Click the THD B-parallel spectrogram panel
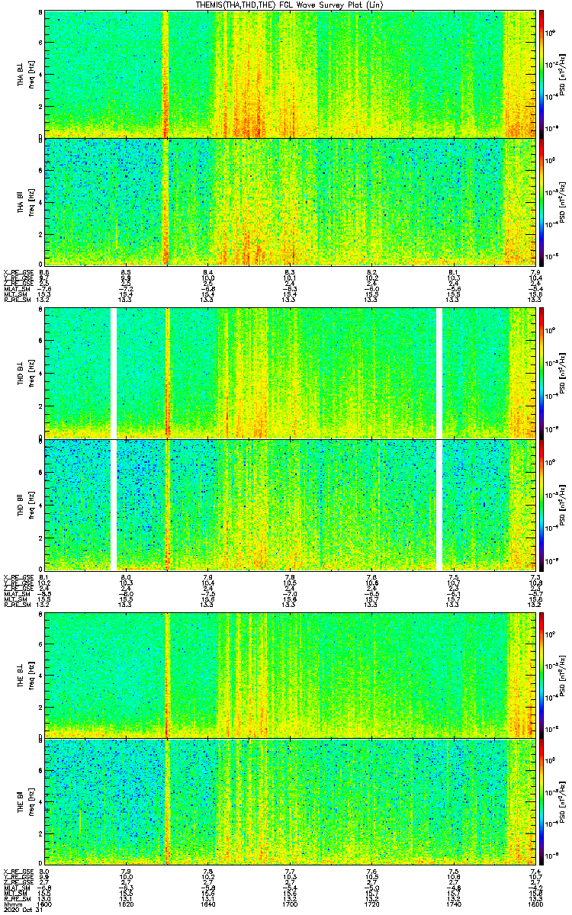This screenshot has width=572, height=915. [x=291, y=504]
